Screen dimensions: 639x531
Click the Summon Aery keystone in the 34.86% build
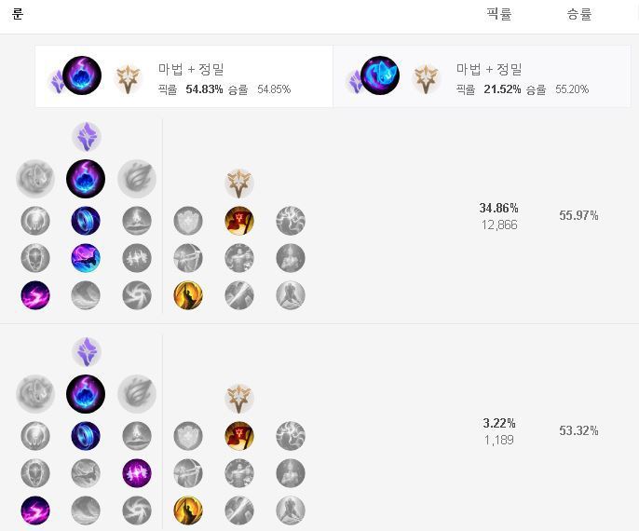(35, 179)
